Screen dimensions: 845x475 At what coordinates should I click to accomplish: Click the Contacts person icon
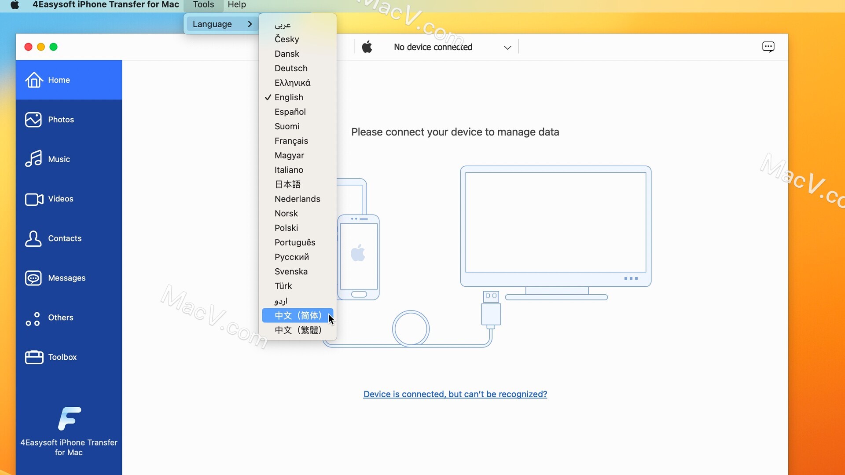pyautogui.click(x=33, y=238)
